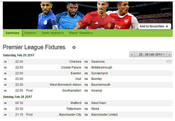Open the Player Statistics tab

[x=81, y=33]
